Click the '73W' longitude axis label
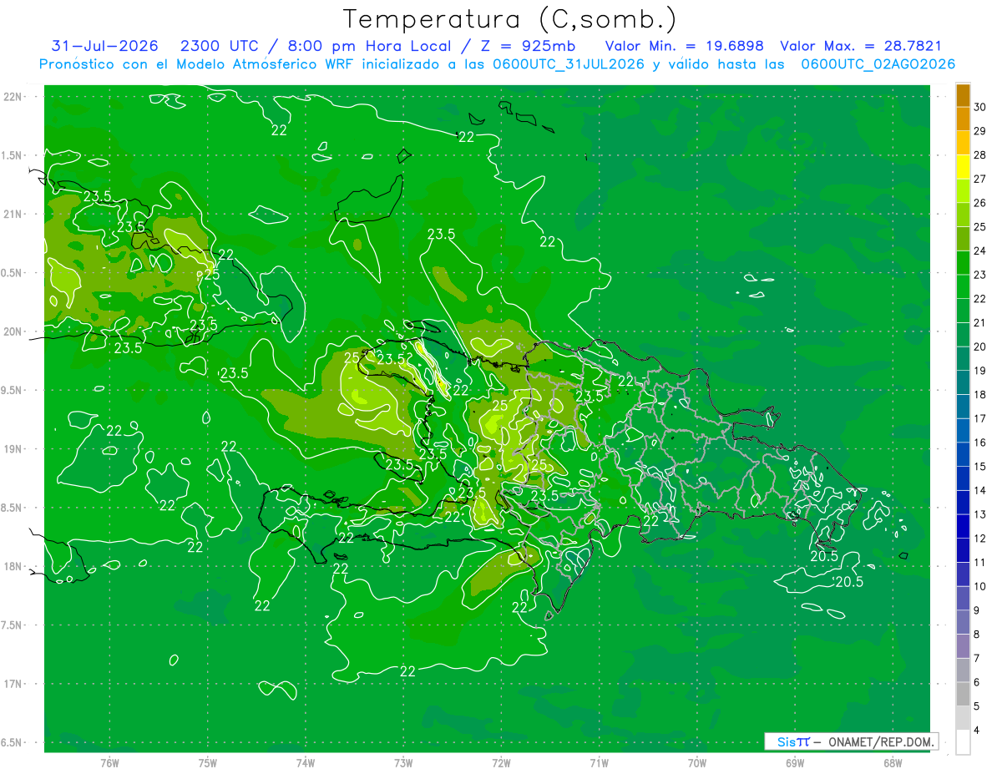Image resolution: width=1002 pixels, height=774 pixels. (403, 763)
